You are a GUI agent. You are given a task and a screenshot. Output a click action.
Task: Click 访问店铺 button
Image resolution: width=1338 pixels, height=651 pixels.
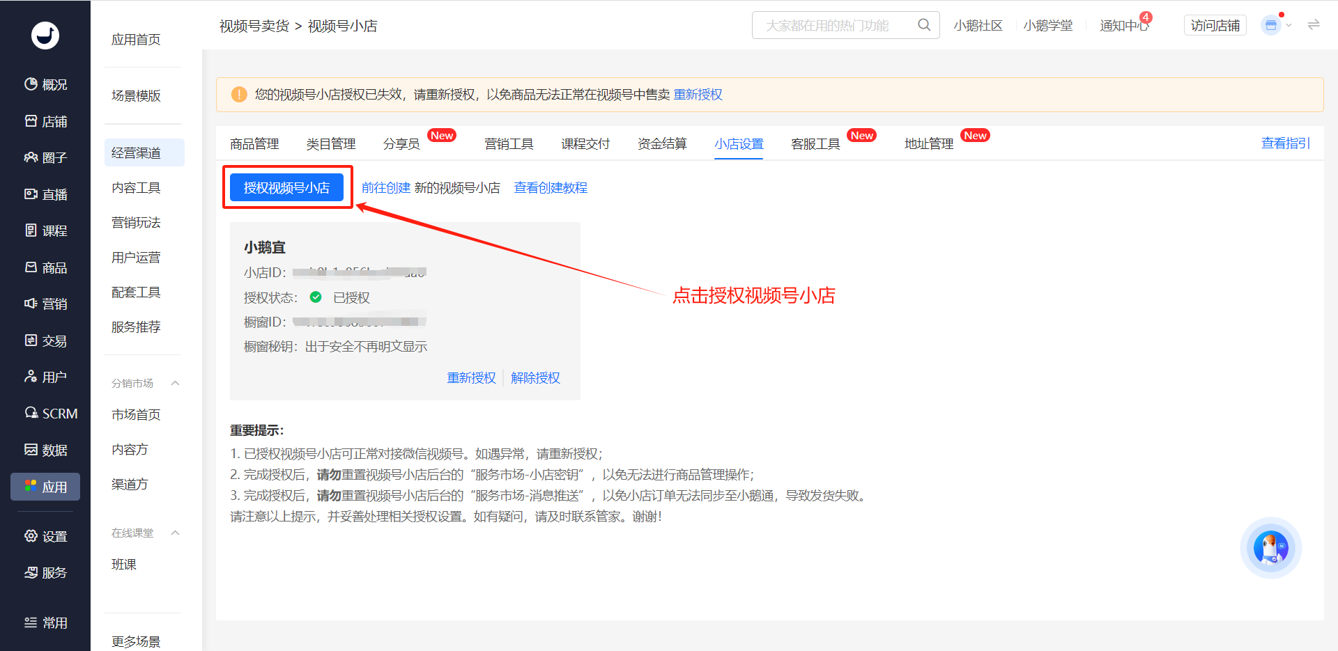[1215, 25]
